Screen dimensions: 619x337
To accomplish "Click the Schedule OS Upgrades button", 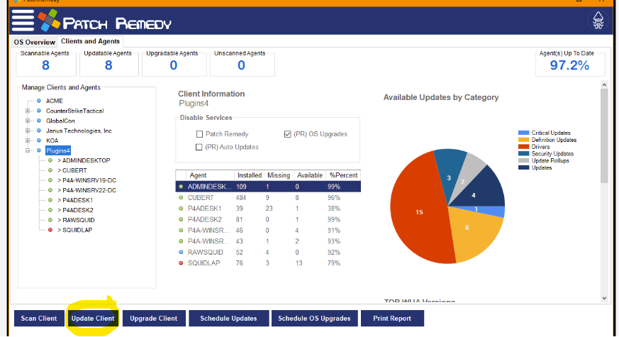I will click(313, 319).
